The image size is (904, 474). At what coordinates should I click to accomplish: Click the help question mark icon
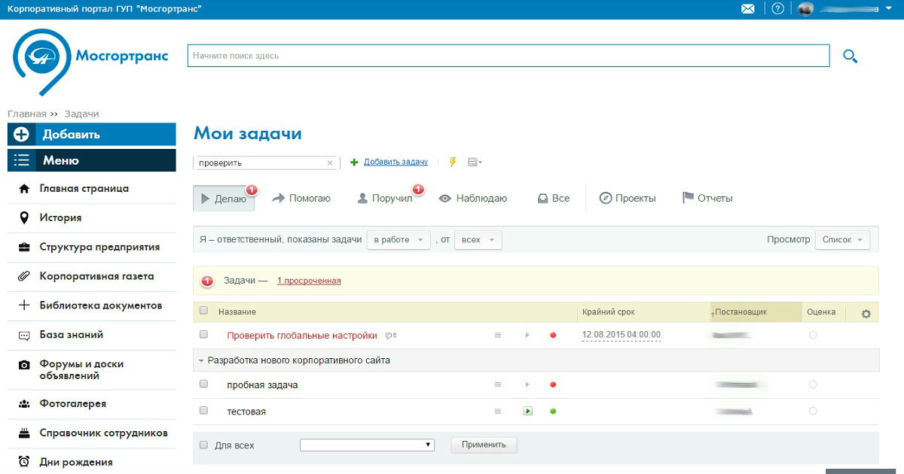click(777, 9)
